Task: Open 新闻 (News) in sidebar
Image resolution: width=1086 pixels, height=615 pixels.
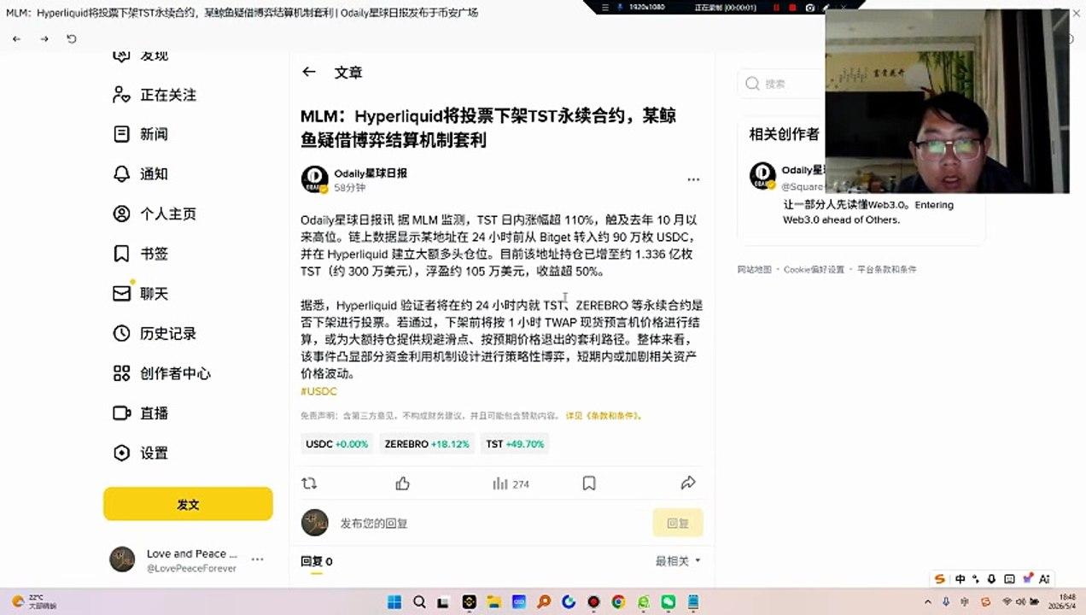Action: (x=141, y=134)
